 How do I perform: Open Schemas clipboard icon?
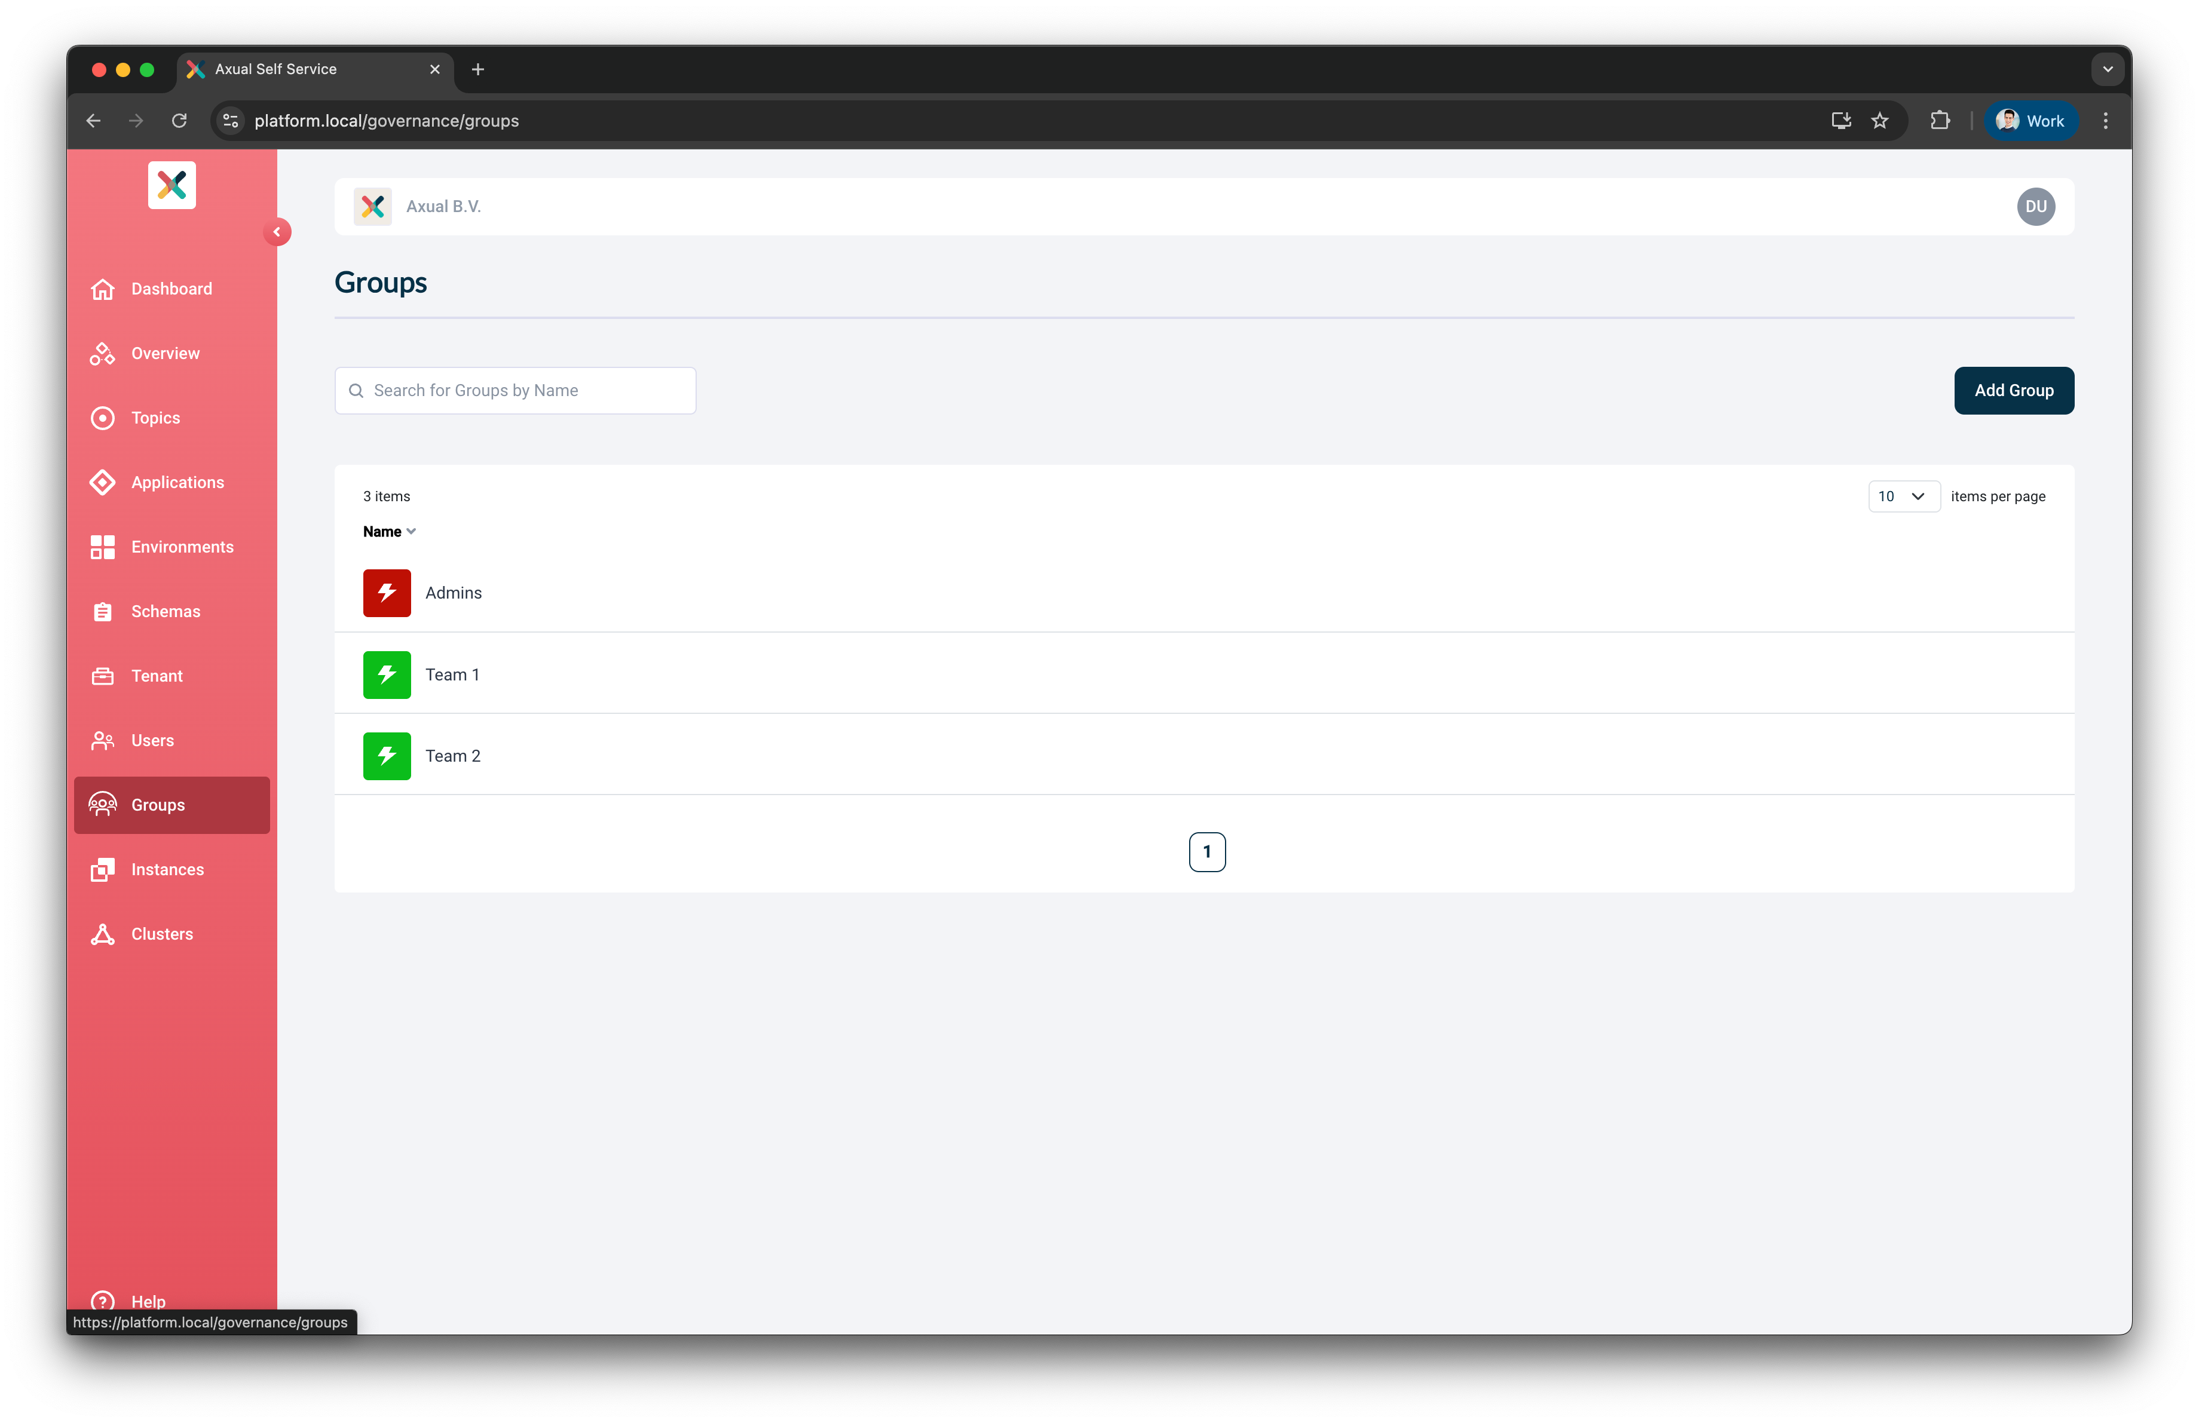(x=103, y=611)
